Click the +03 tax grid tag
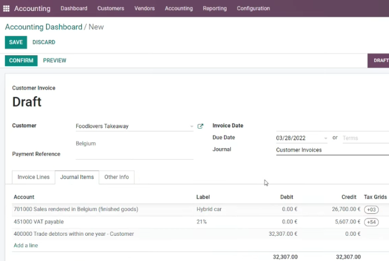The image size is (389, 261). [371, 210]
